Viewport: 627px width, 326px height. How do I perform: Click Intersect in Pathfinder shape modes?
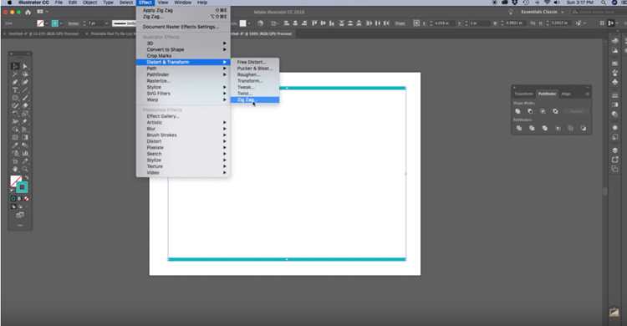(x=543, y=111)
